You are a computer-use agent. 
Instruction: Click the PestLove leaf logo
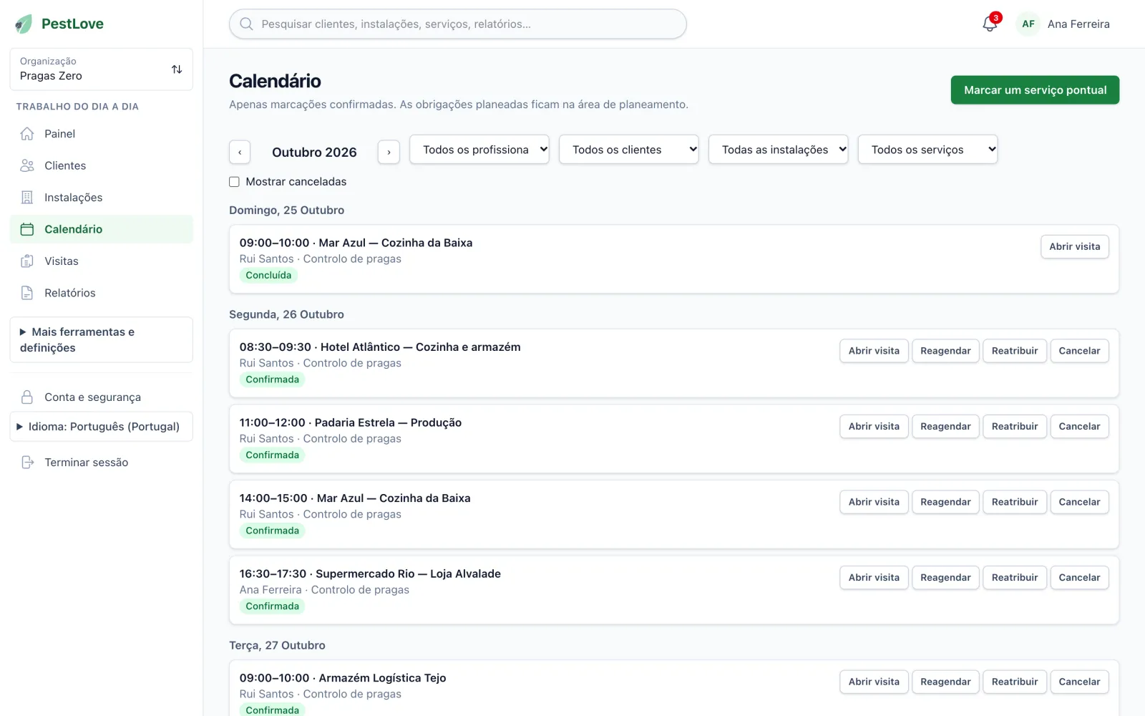click(24, 24)
